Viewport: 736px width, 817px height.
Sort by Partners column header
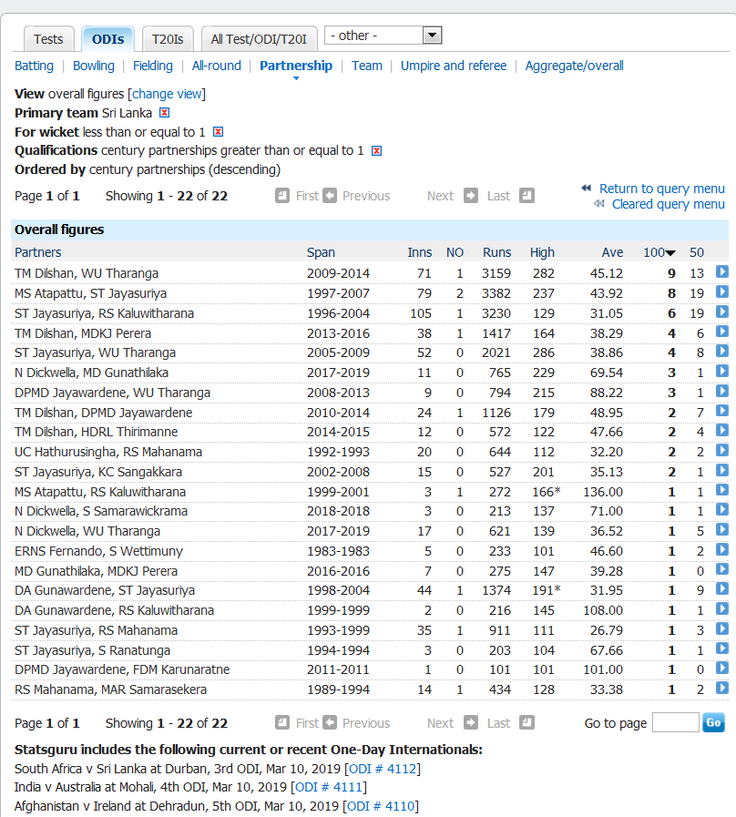point(38,252)
